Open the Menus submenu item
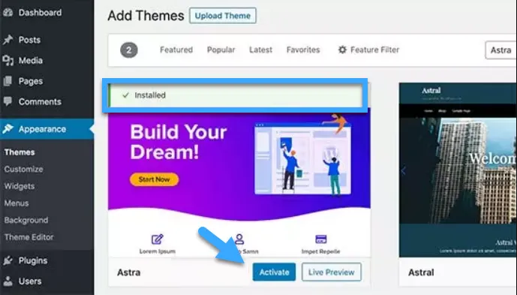The width and height of the screenshot is (517, 295). tap(17, 203)
